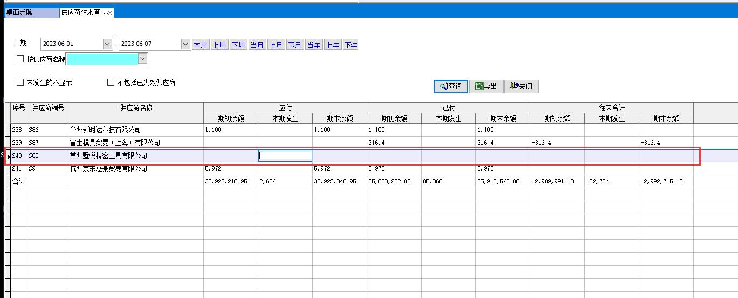Select the 供应商往来查询 tab
The height and width of the screenshot is (298, 738).
pyautogui.click(x=82, y=12)
